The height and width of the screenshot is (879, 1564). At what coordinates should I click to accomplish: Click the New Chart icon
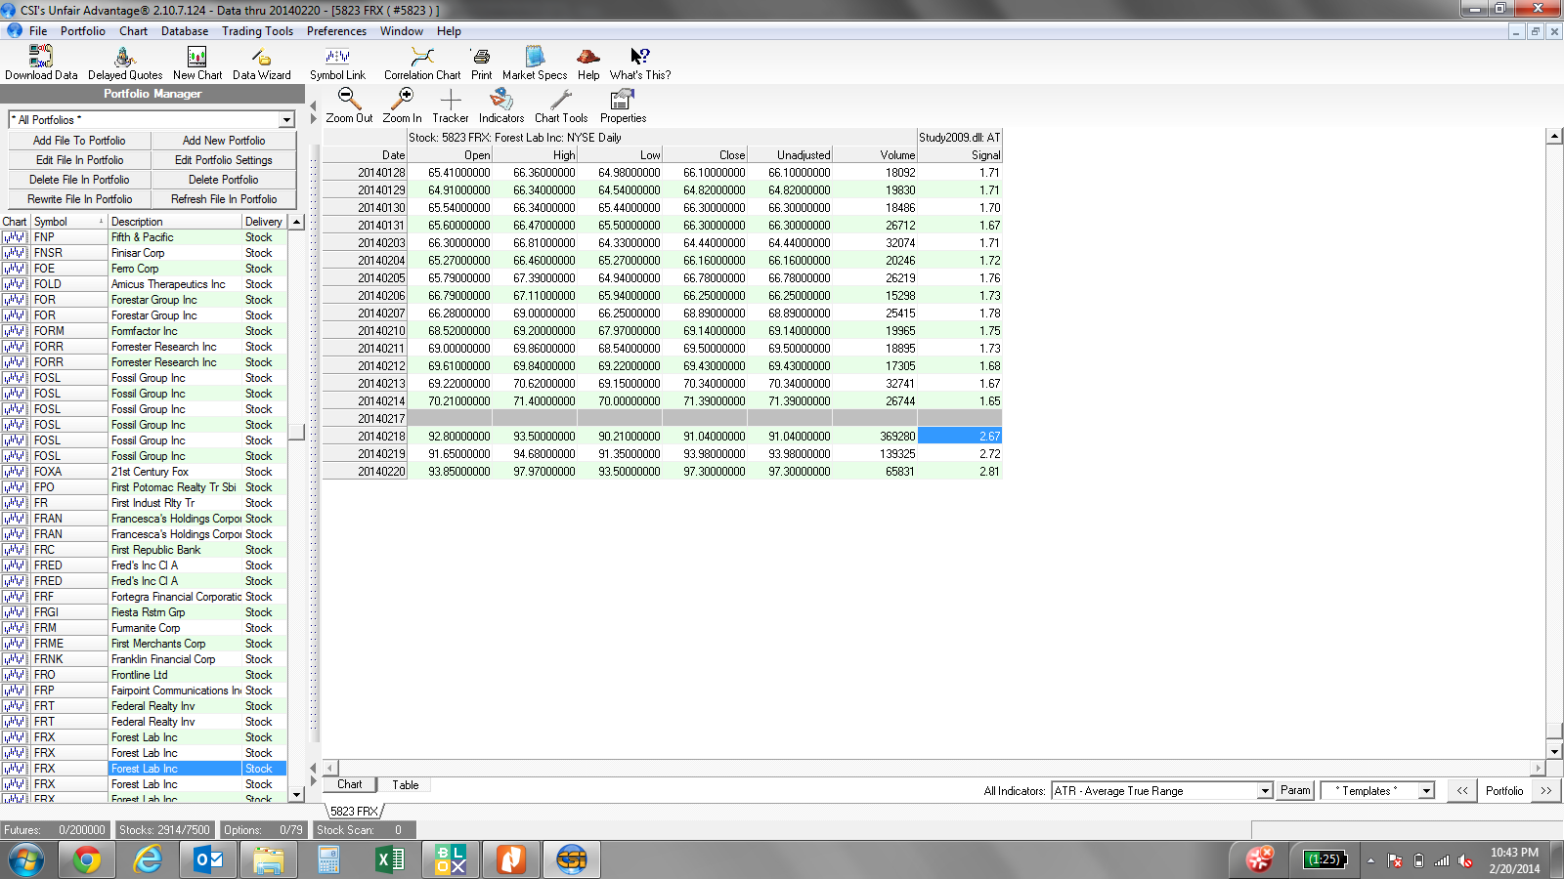pos(197,63)
